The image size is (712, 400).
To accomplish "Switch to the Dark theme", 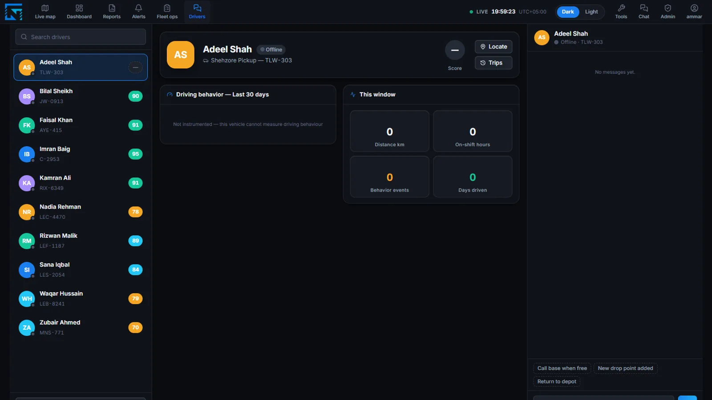I will (x=567, y=12).
